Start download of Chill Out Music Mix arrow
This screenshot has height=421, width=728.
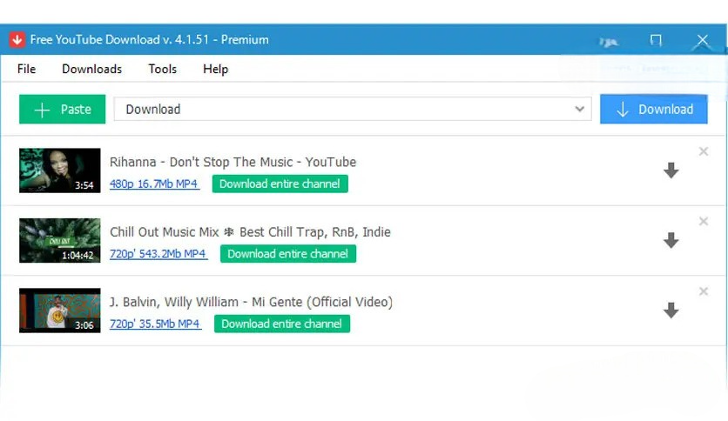[671, 240]
